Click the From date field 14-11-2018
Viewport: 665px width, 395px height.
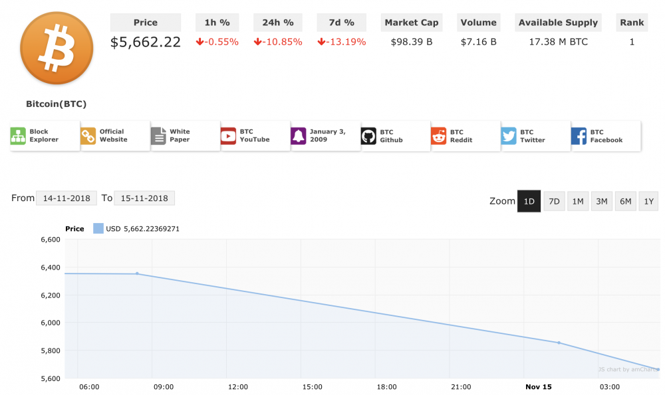click(x=65, y=198)
